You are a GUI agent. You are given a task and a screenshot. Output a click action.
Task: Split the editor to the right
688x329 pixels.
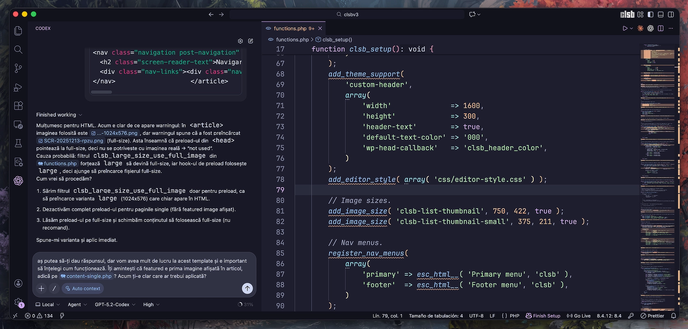[660, 28]
